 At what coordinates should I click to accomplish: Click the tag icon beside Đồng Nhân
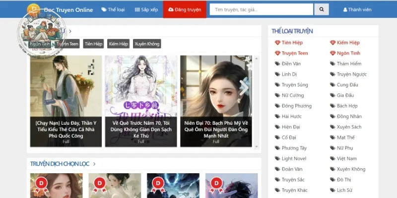tap(332, 116)
